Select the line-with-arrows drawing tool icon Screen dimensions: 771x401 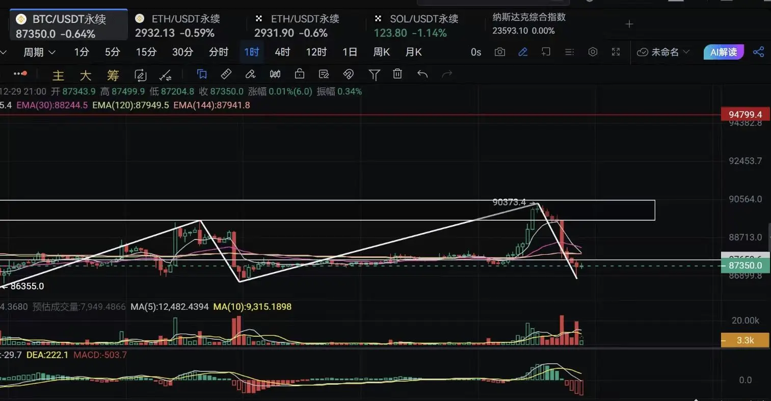[166, 75]
